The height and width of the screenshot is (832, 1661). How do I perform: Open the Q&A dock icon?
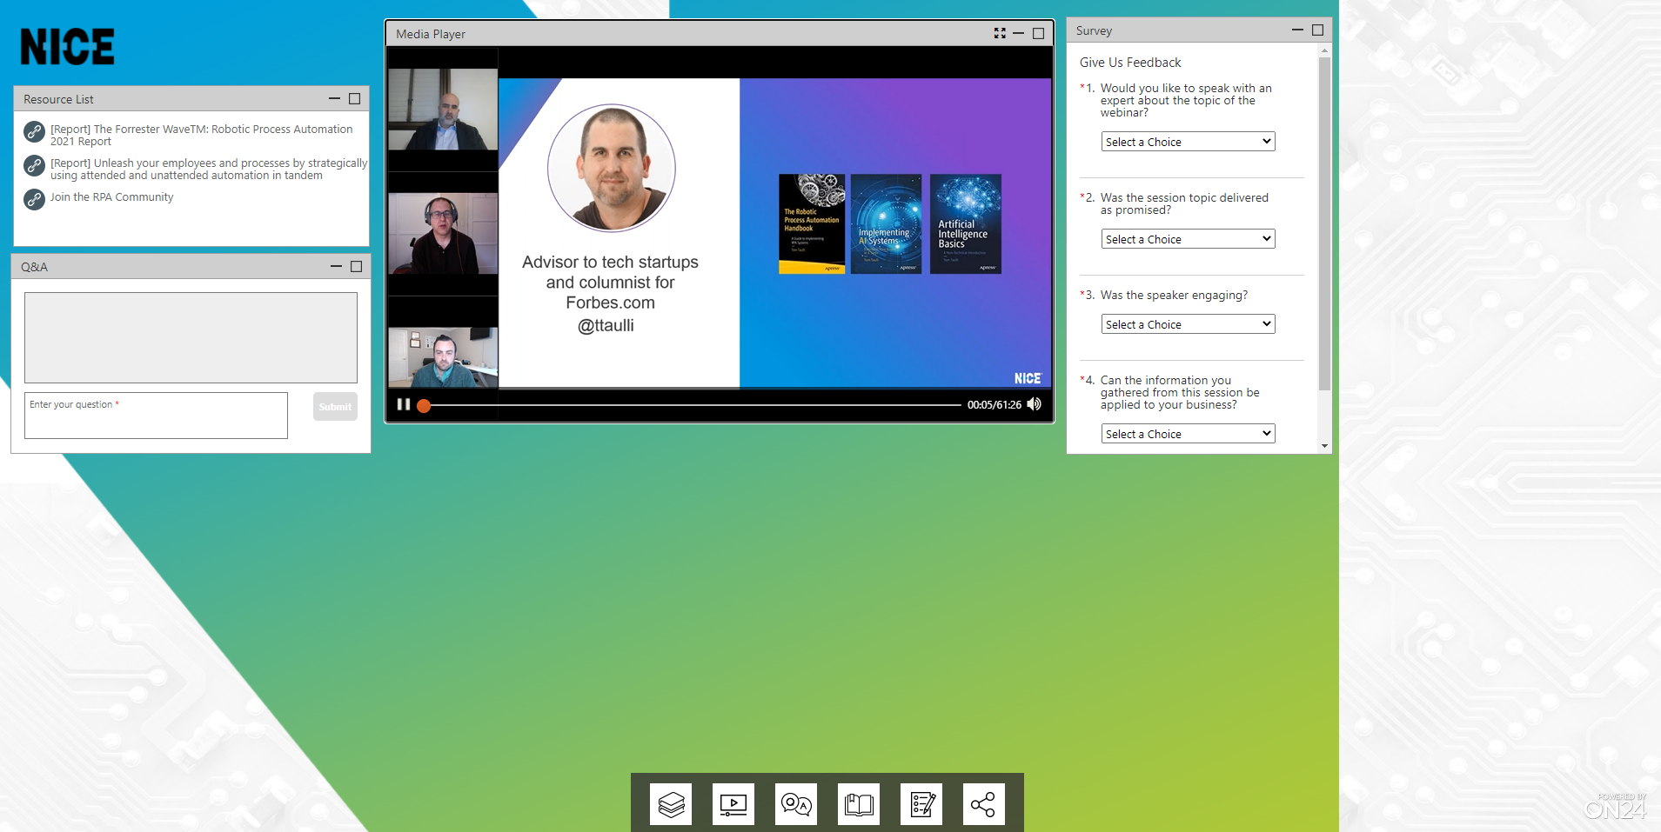(796, 804)
